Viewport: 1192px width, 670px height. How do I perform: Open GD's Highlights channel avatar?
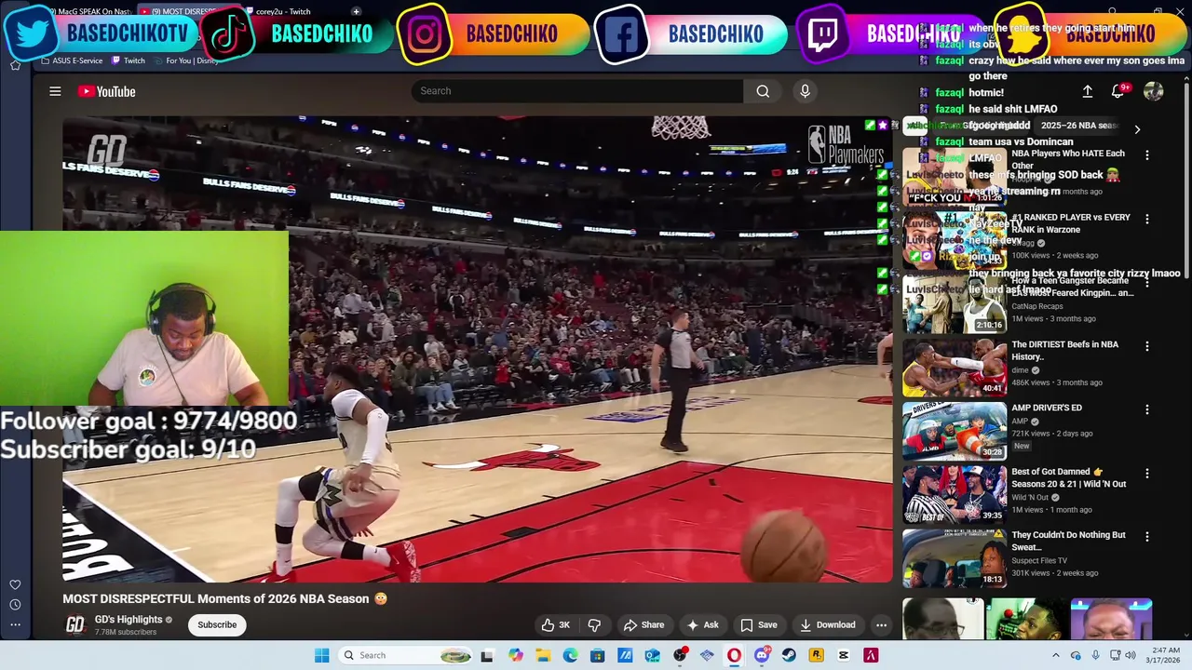(74, 625)
